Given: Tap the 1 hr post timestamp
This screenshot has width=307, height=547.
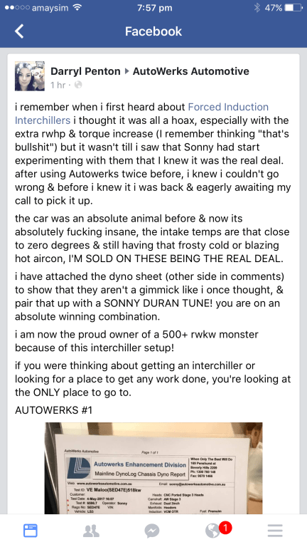Looking at the screenshot, I should (x=58, y=85).
